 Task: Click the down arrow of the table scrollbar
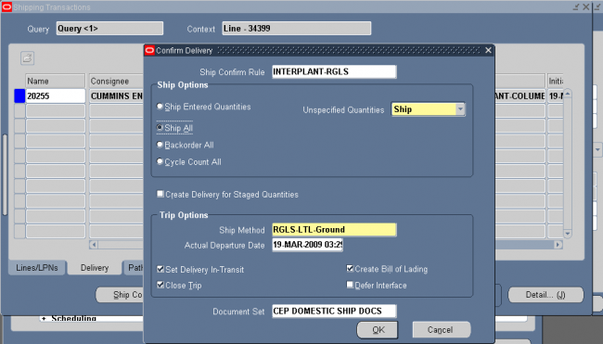click(568, 234)
